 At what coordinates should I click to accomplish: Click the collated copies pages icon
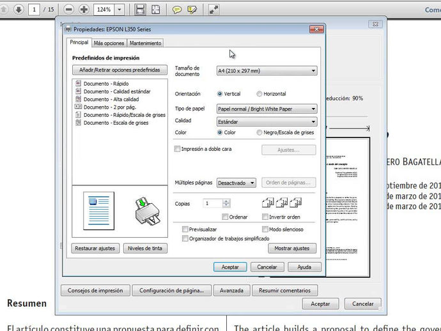click(x=281, y=203)
